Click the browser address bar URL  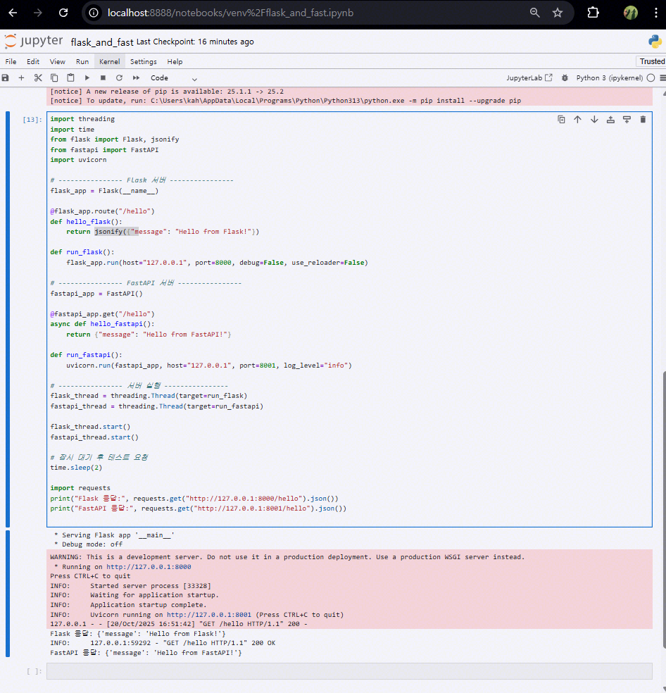[x=230, y=13]
